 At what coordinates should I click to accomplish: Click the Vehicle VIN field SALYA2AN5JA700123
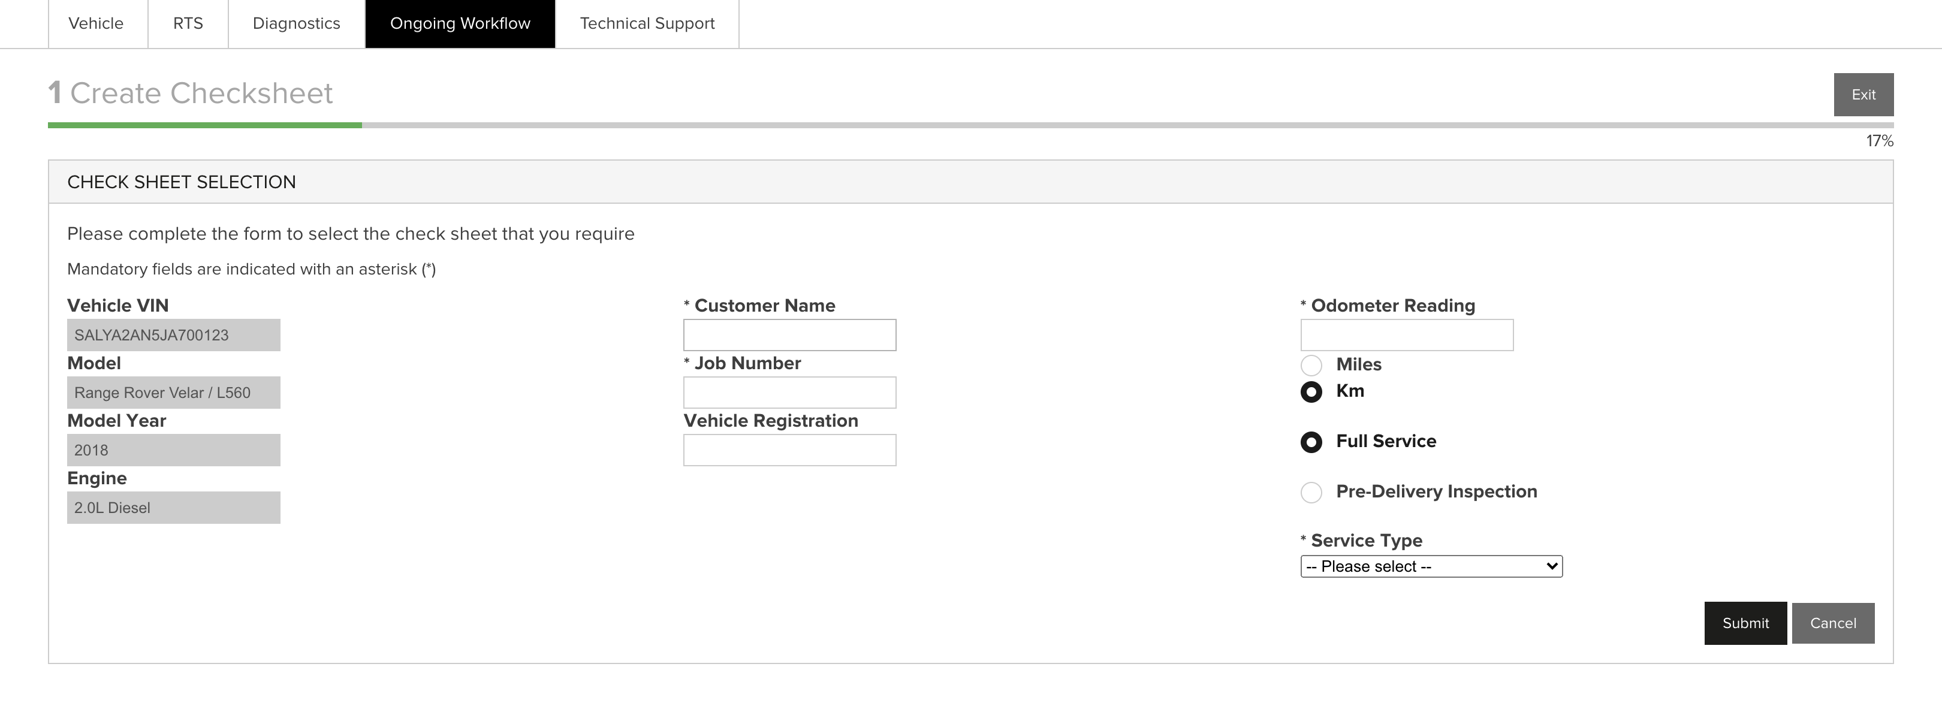(173, 335)
